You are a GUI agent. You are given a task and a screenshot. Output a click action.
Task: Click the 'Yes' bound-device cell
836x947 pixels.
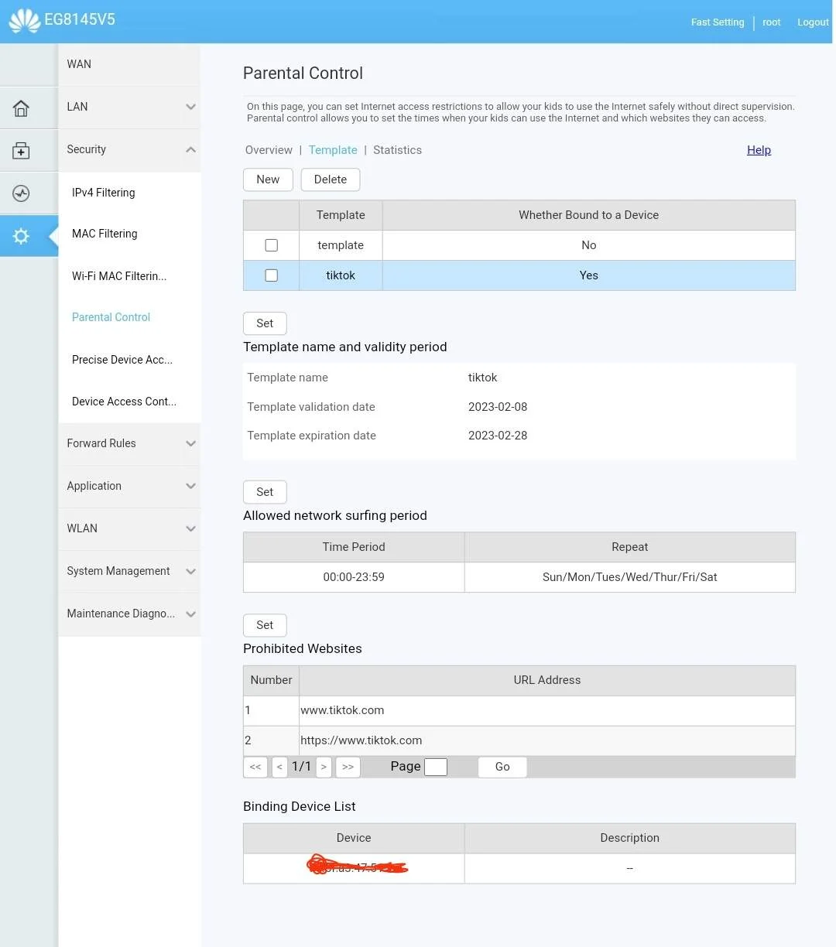point(589,275)
